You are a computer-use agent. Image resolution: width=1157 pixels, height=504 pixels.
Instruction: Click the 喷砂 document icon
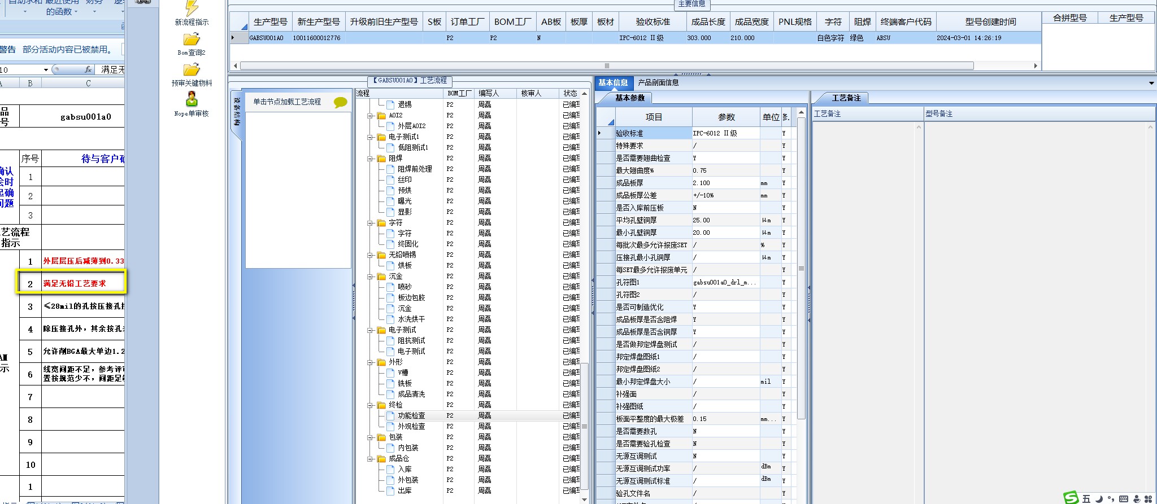pos(391,287)
